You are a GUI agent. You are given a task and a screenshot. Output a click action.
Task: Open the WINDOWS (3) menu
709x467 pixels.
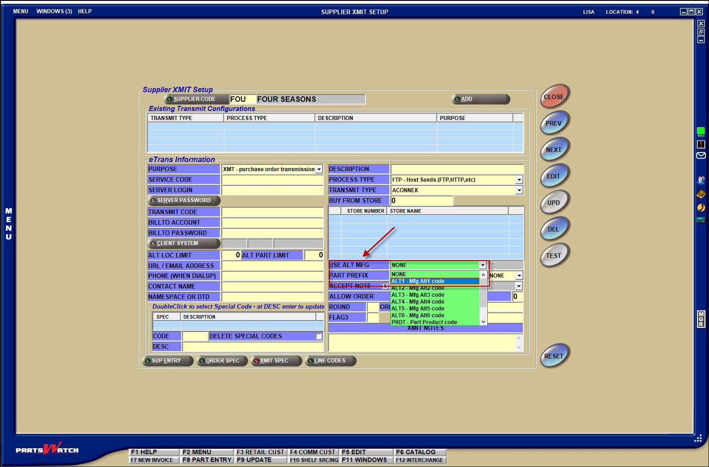coord(54,11)
